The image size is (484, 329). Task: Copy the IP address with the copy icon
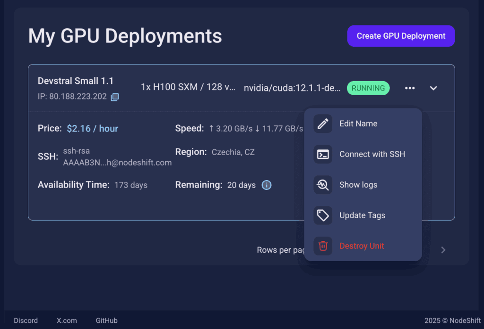(115, 97)
